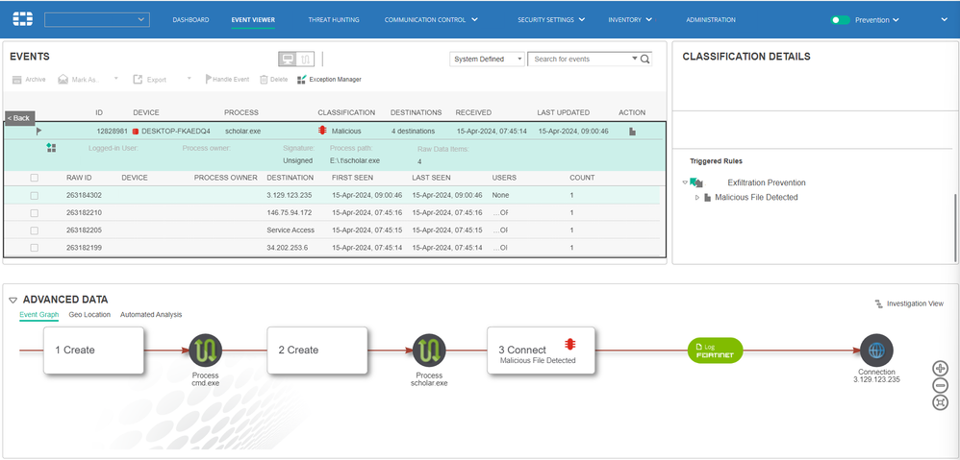Image resolution: width=960 pixels, height=460 pixels.
Task: Collapse the Exfiltration Prevention tree node
Action: pos(685,182)
